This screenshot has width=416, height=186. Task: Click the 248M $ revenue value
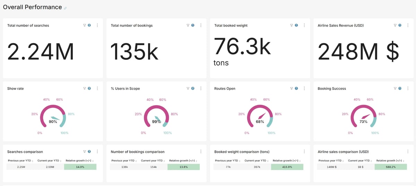(x=358, y=52)
